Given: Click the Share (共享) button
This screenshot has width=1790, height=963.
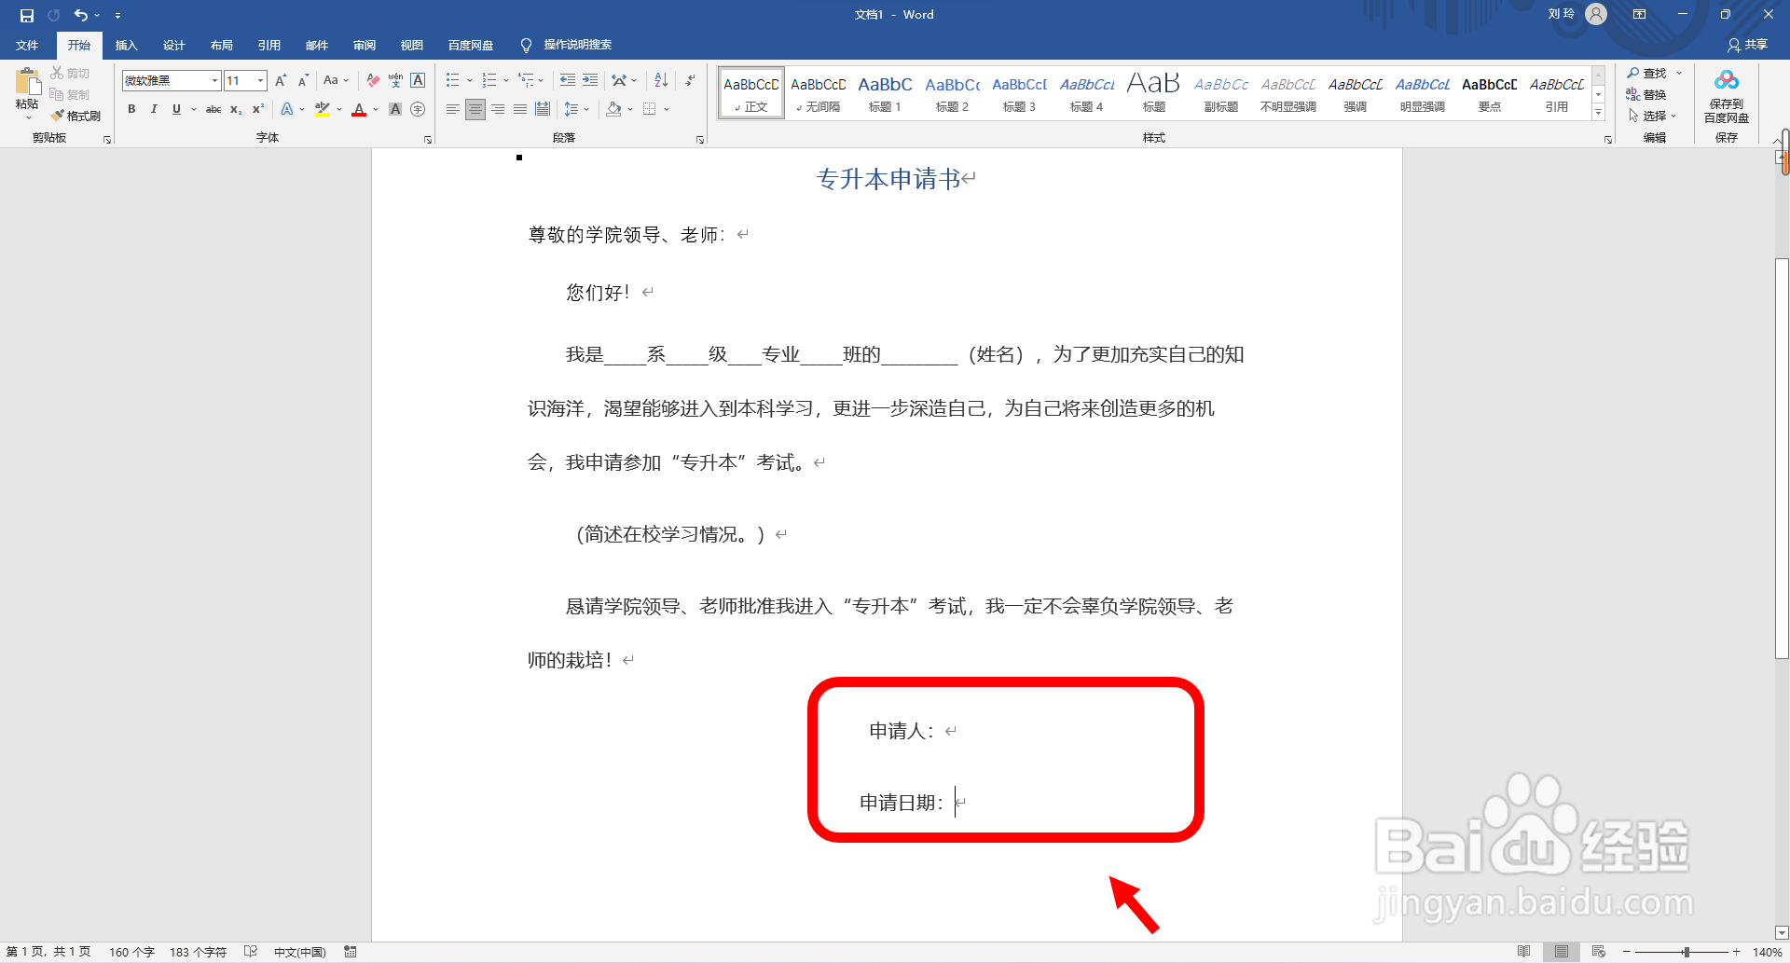Looking at the screenshot, I should (1747, 45).
